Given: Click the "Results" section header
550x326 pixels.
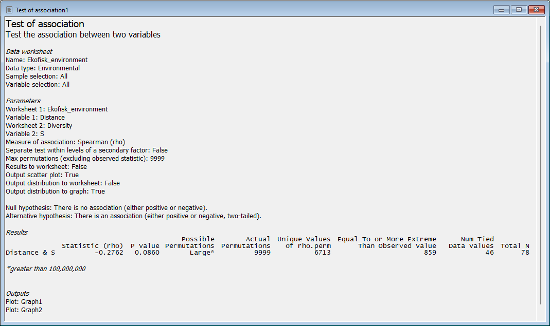Looking at the screenshot, I should tap(16, 233).
